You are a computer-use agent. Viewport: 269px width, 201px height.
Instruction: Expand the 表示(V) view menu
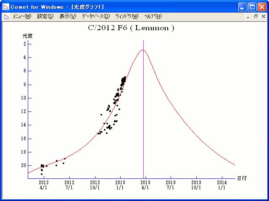(x=68, y=17)
